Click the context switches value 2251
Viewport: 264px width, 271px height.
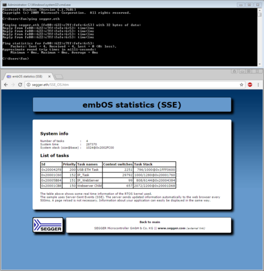pos(128,170)
